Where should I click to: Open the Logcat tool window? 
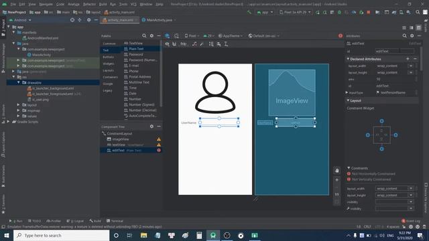click(76, 221)
